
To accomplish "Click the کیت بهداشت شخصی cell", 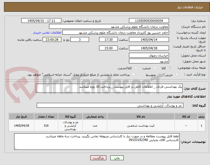I will point(141,126).
